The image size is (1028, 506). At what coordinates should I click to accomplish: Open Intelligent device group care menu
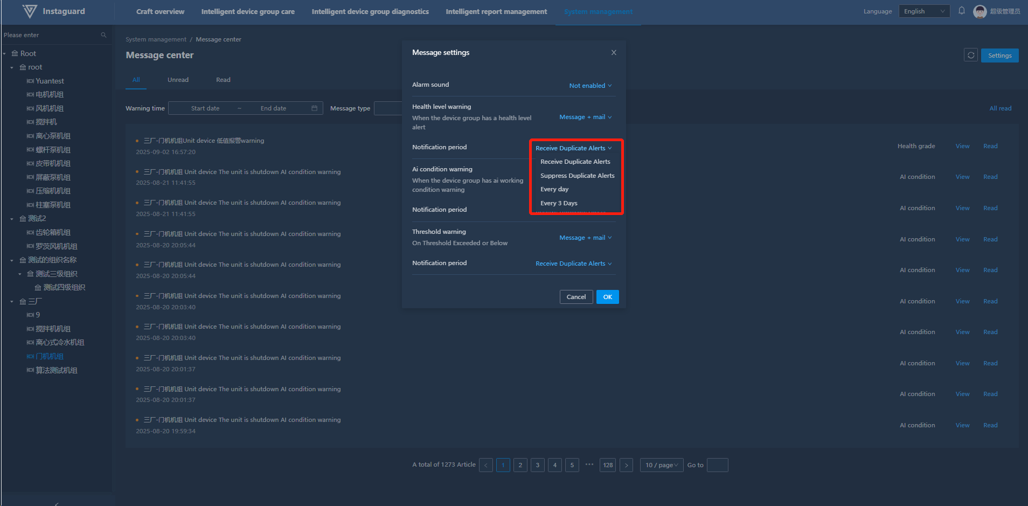248,11
